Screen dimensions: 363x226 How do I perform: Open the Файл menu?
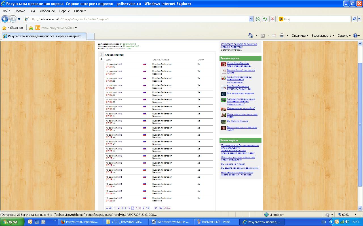6,11
